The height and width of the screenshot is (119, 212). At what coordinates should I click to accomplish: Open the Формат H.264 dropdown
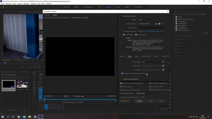[146, 20]
